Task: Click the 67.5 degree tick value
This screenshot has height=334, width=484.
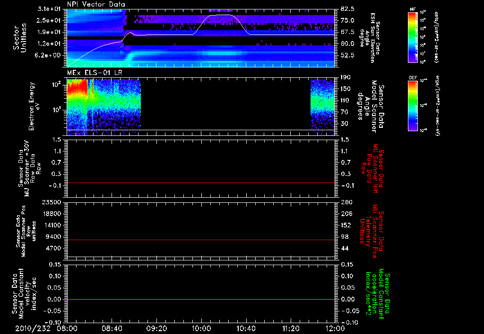Action: pyautogui.click(x=347, y=32)
